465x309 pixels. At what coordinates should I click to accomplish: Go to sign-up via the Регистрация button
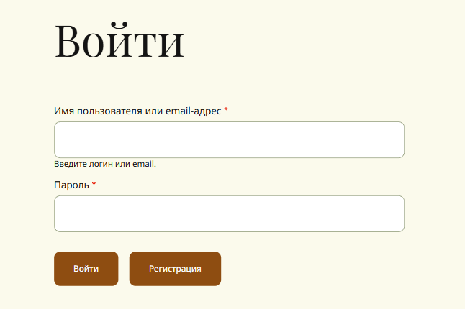click(175, 269)
